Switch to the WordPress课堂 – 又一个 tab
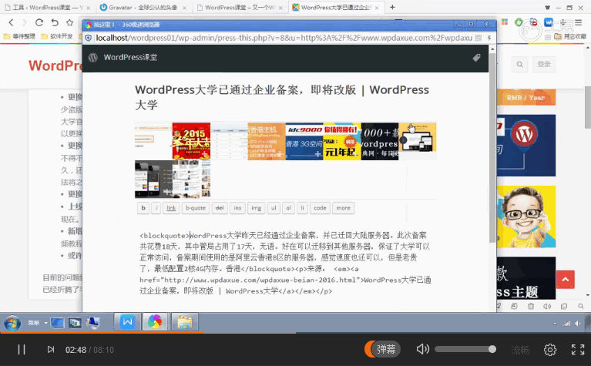This screenshot has width=591, height=366. (x=240, y=7)
